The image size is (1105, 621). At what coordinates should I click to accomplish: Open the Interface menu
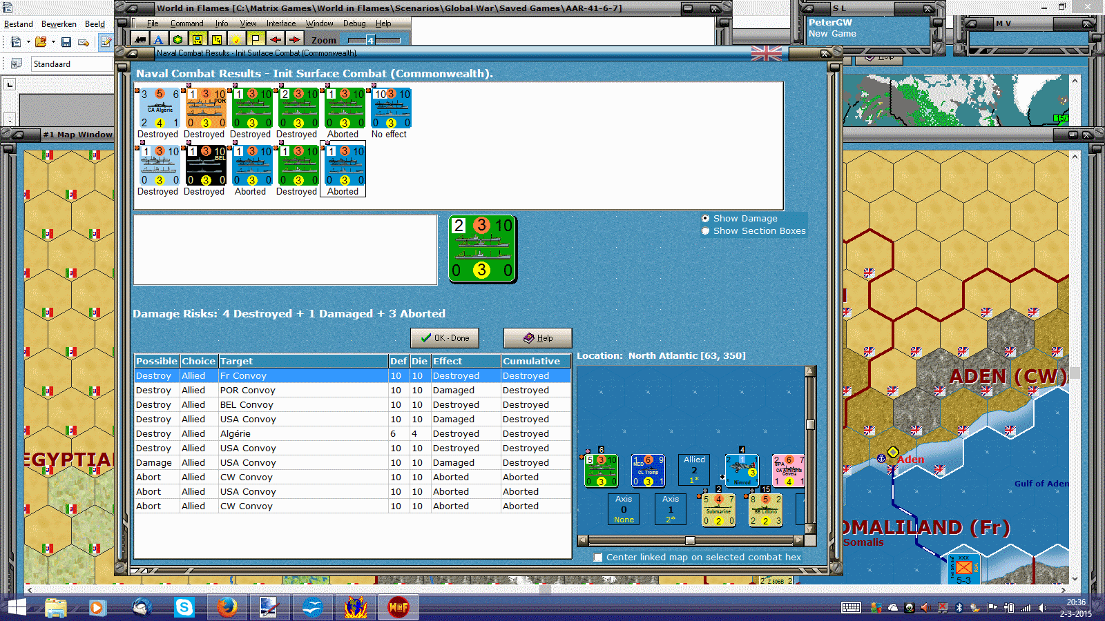[281, 23]
